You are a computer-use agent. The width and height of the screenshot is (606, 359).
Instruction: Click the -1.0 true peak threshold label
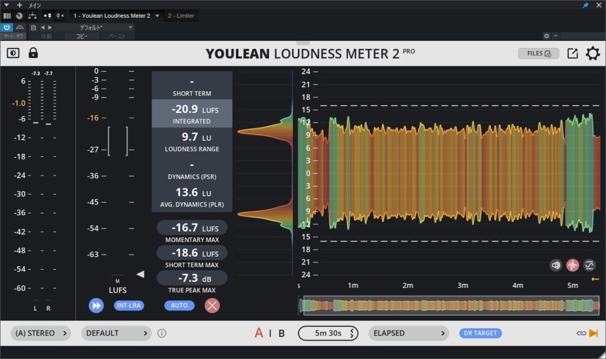pos(18,103)
